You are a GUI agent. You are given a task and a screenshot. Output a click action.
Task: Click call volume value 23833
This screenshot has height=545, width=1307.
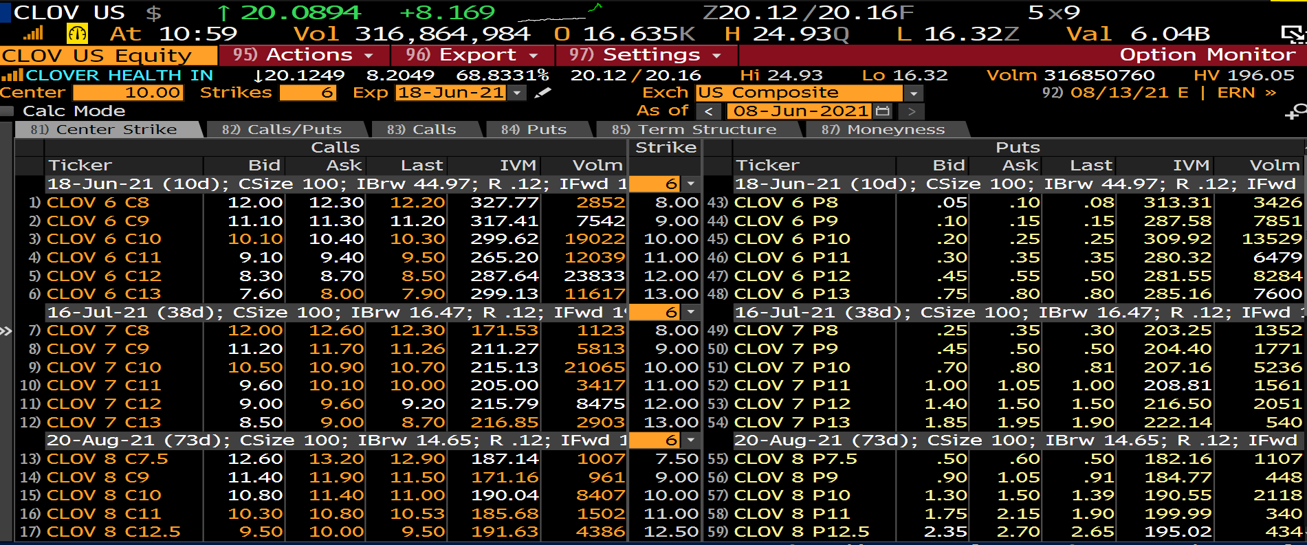click(594, 276)
